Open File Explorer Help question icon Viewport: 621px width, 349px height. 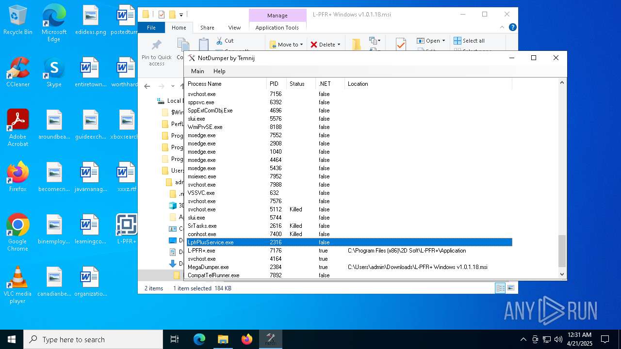click(512, 28)
